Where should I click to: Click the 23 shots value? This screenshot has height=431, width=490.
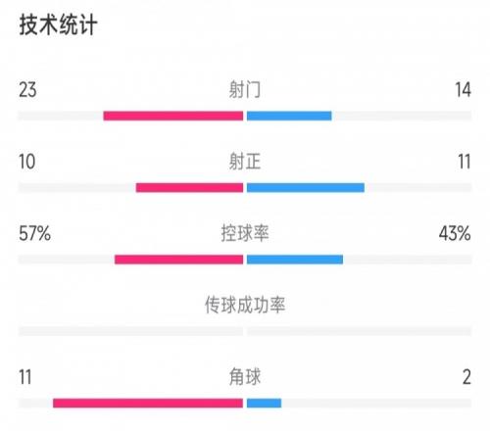pos(27,90)
